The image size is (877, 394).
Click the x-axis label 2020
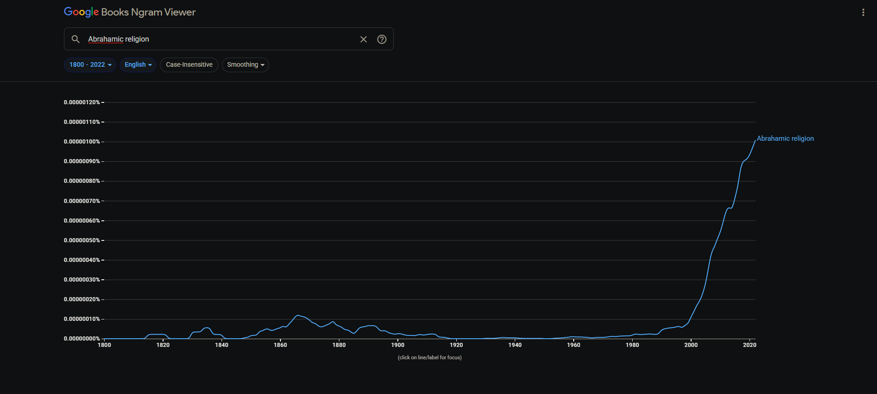tap(750, 345)
